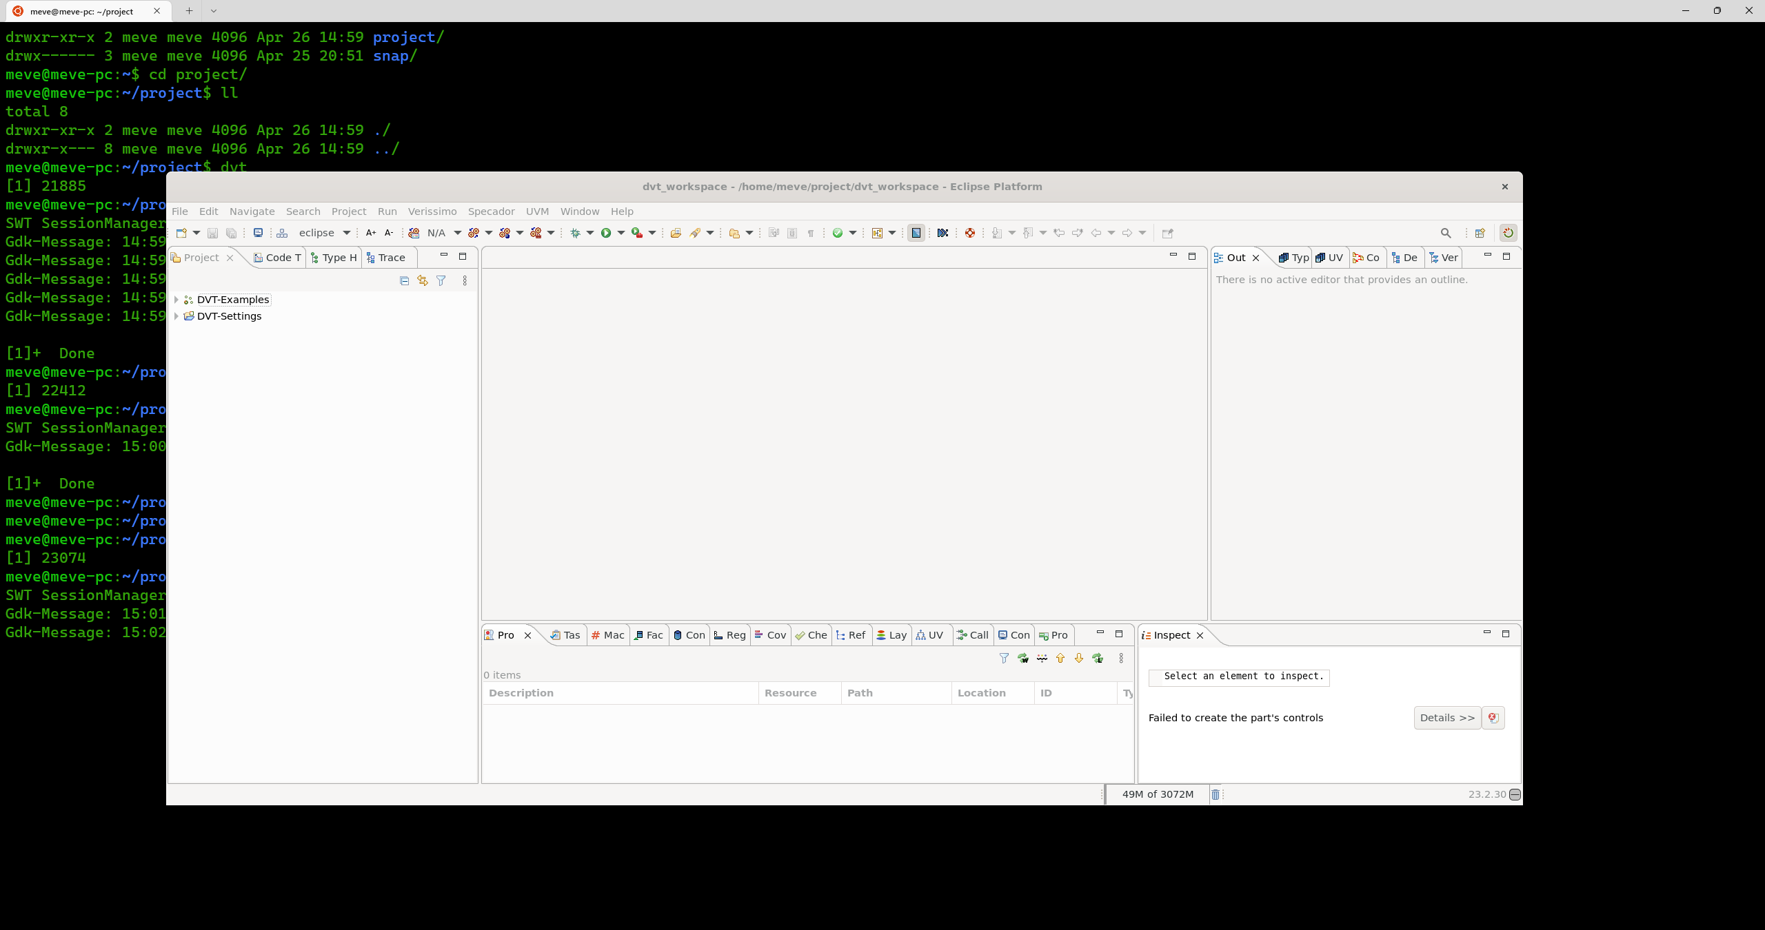Click the red lifebuoy help icon
This screenshot has width=1765, height=930.
969,233
